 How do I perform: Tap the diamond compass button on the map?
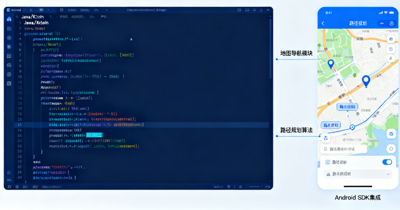pyautogui.click(x=391, y=148)
